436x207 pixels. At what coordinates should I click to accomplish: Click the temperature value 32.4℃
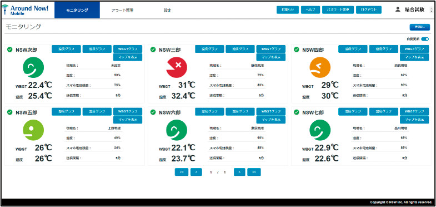[x=183, y=96]
